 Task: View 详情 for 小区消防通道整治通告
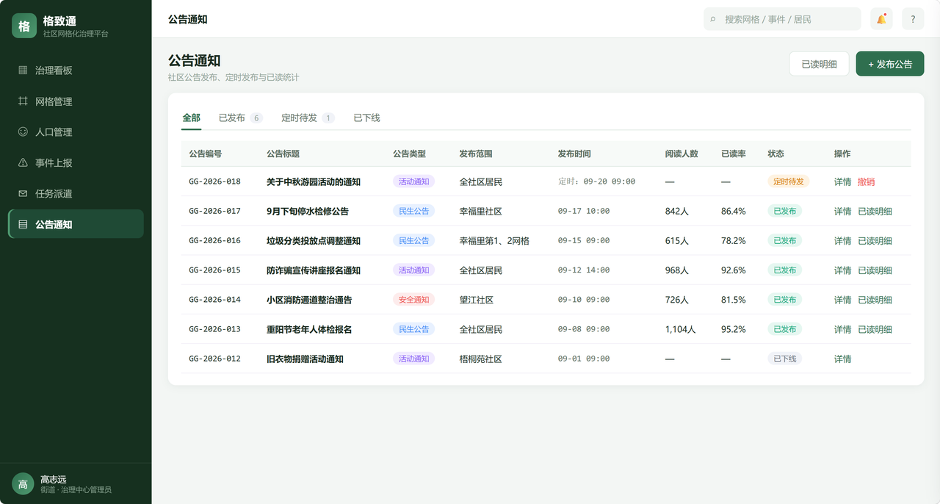(x=843, y=300)
